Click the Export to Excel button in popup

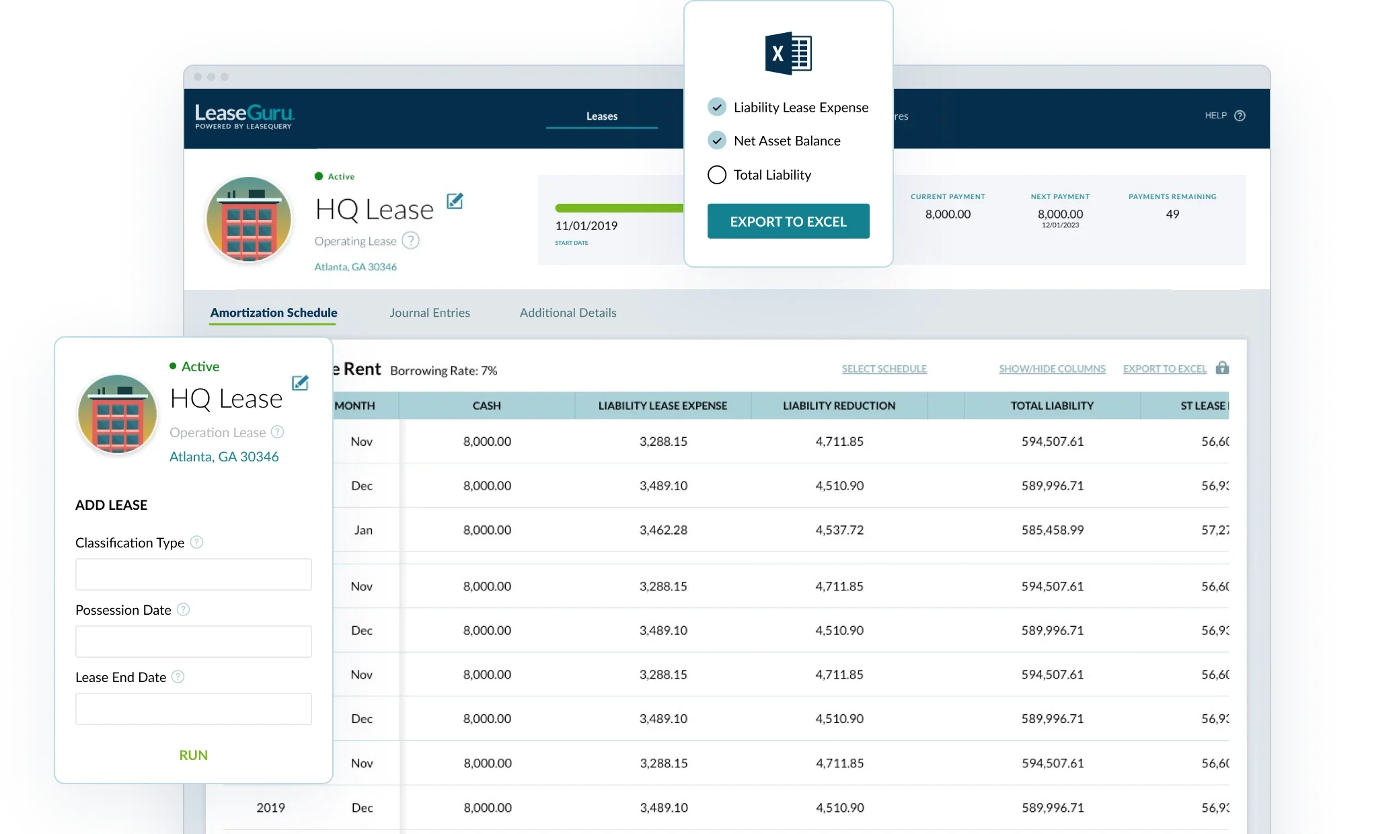(788, 221)
